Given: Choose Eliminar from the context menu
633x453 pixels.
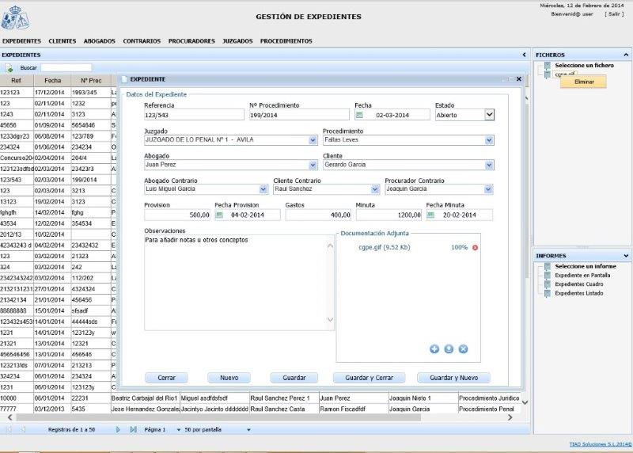Looking at the screenshot, I should [584, 82].
